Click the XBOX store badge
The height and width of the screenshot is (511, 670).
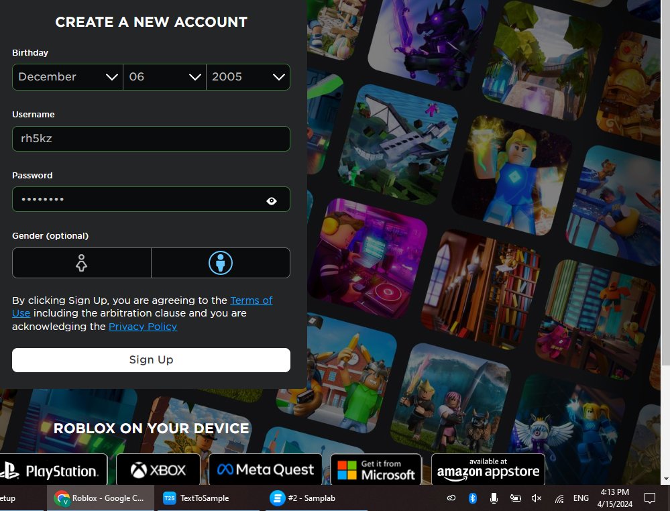(158, 470)
